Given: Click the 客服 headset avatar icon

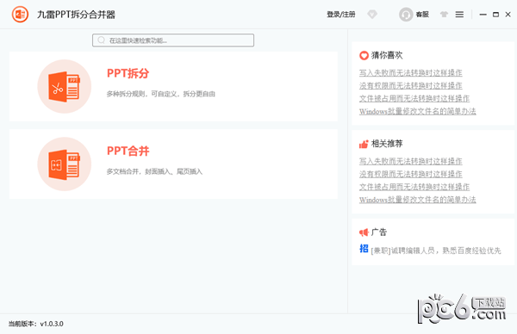Looking at the screenshot, I should [x=406, y=15].
